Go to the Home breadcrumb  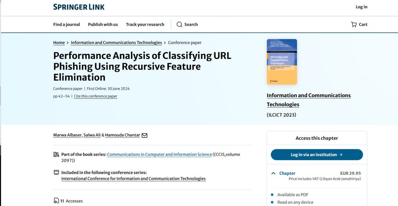(59, 43)
